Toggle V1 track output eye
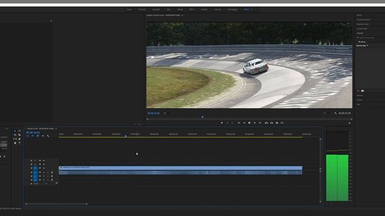385x216 pixels. (44, 168)
